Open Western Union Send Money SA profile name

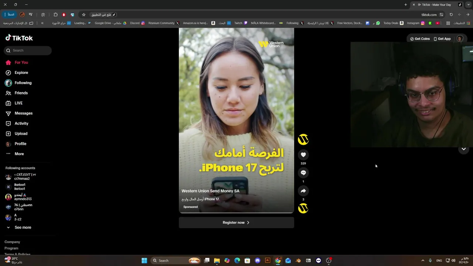click(210, 191)
